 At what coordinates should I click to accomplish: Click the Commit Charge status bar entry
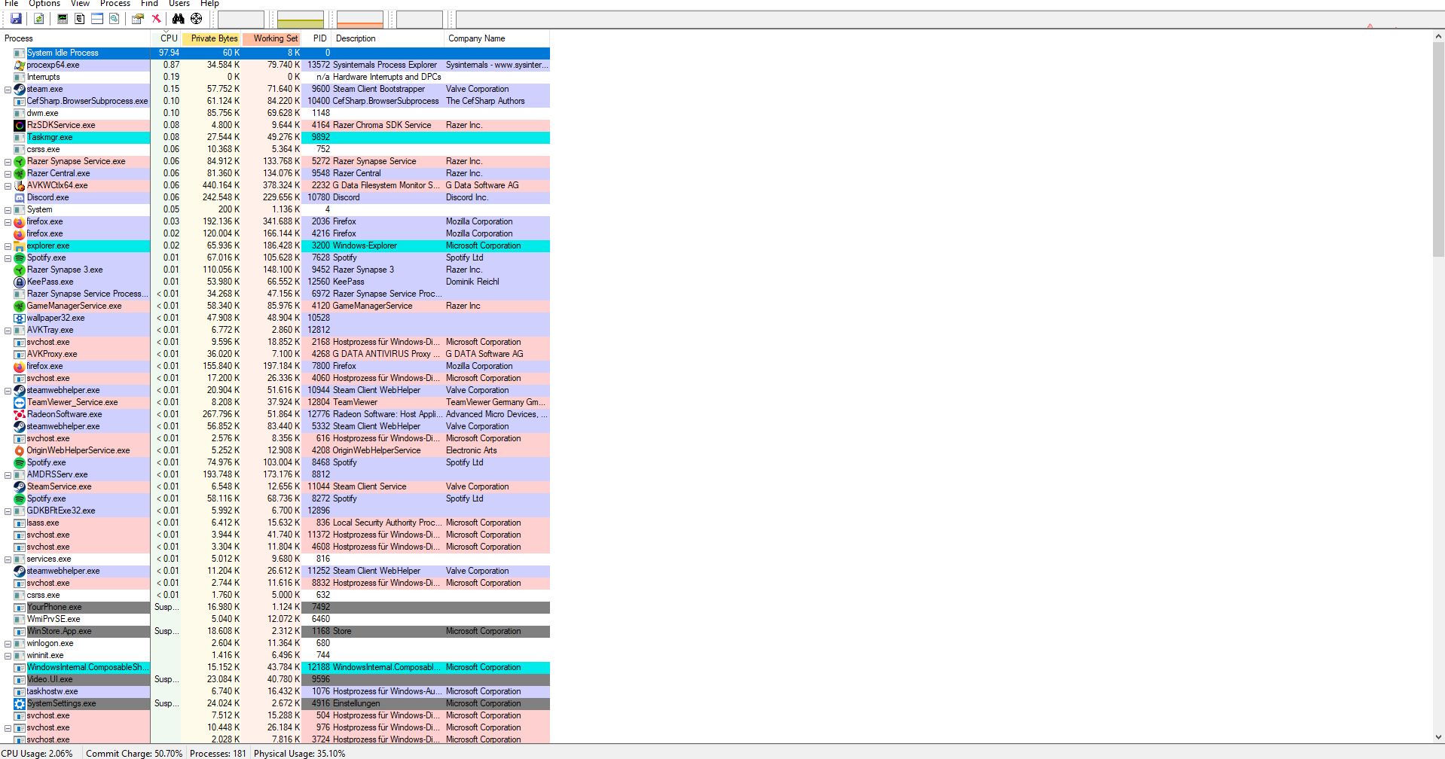(134, 753)
